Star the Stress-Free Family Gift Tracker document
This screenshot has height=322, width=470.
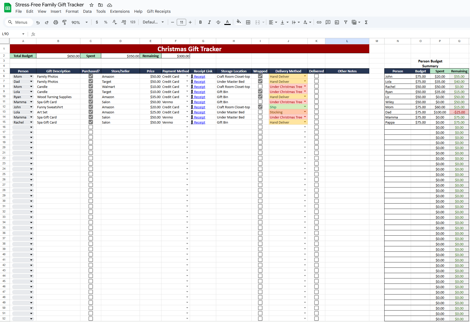(92, 5)
